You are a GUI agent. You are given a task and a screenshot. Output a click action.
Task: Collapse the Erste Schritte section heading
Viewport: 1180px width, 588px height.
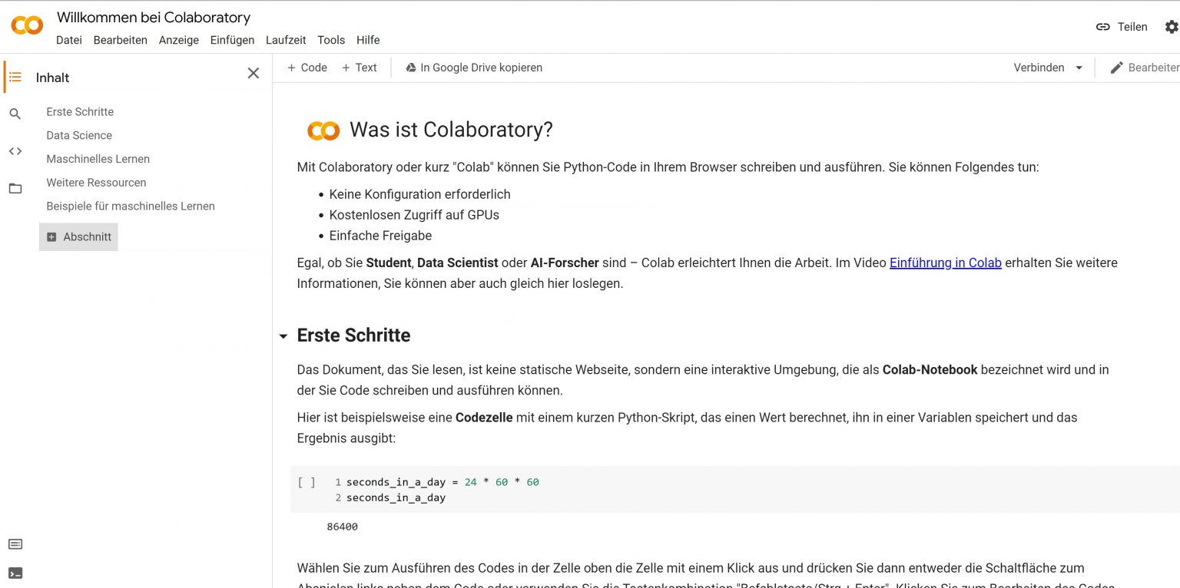click(x=283, y=336)
